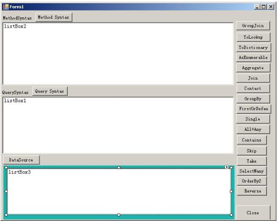
Task: Click the All+Any button
Action: [253, 129]
